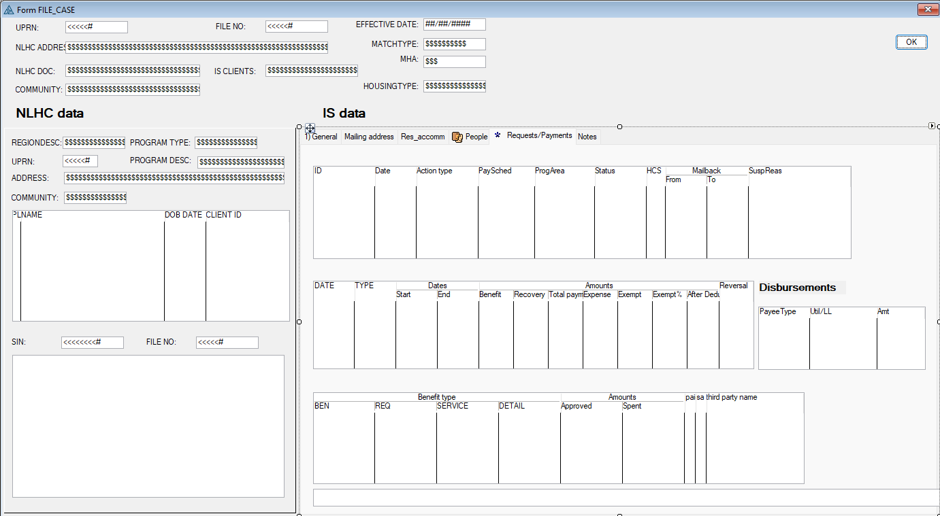Open the Notes tab

click(x=587, y=137)
